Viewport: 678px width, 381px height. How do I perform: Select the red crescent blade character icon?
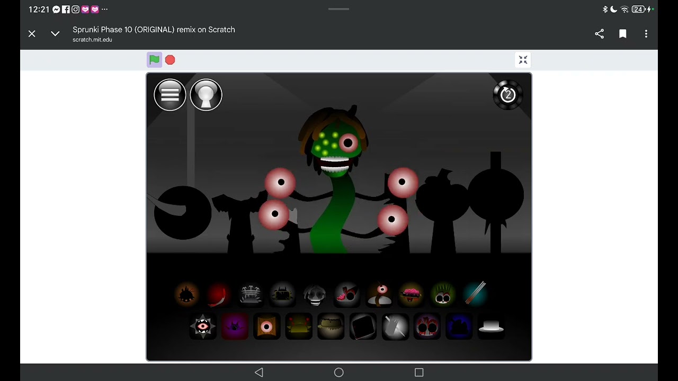(218, 294)
